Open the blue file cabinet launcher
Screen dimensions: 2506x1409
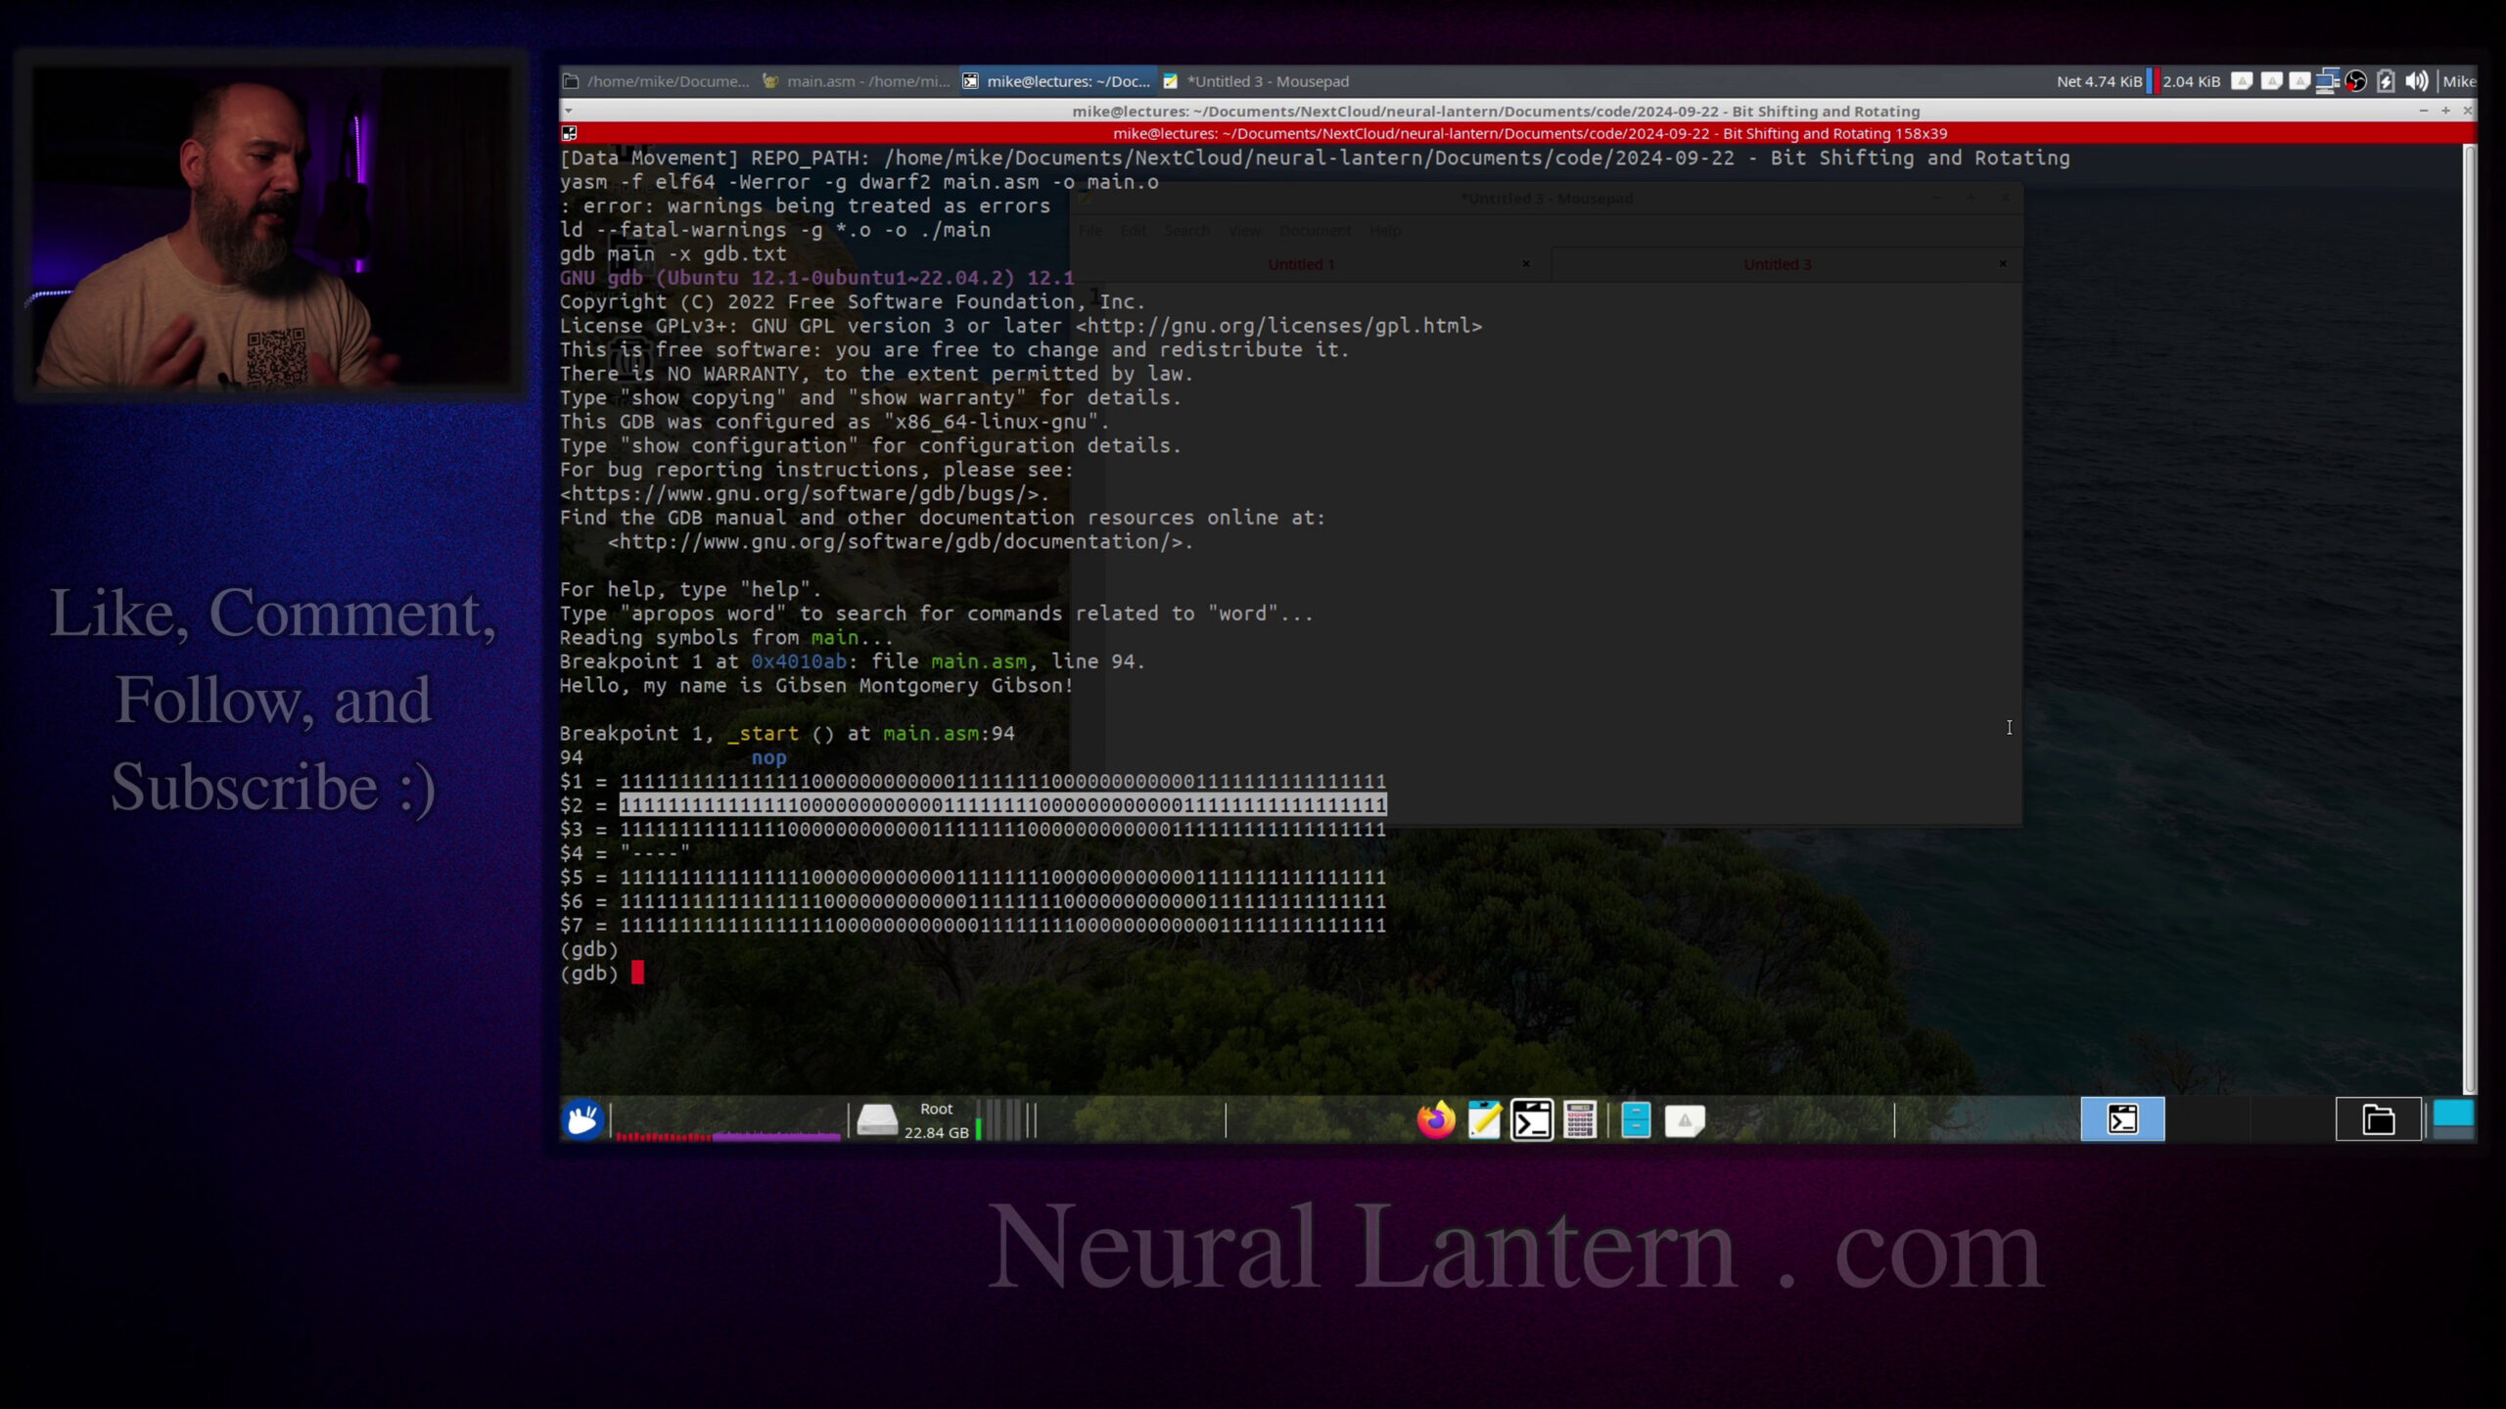coord(1636,1119)
